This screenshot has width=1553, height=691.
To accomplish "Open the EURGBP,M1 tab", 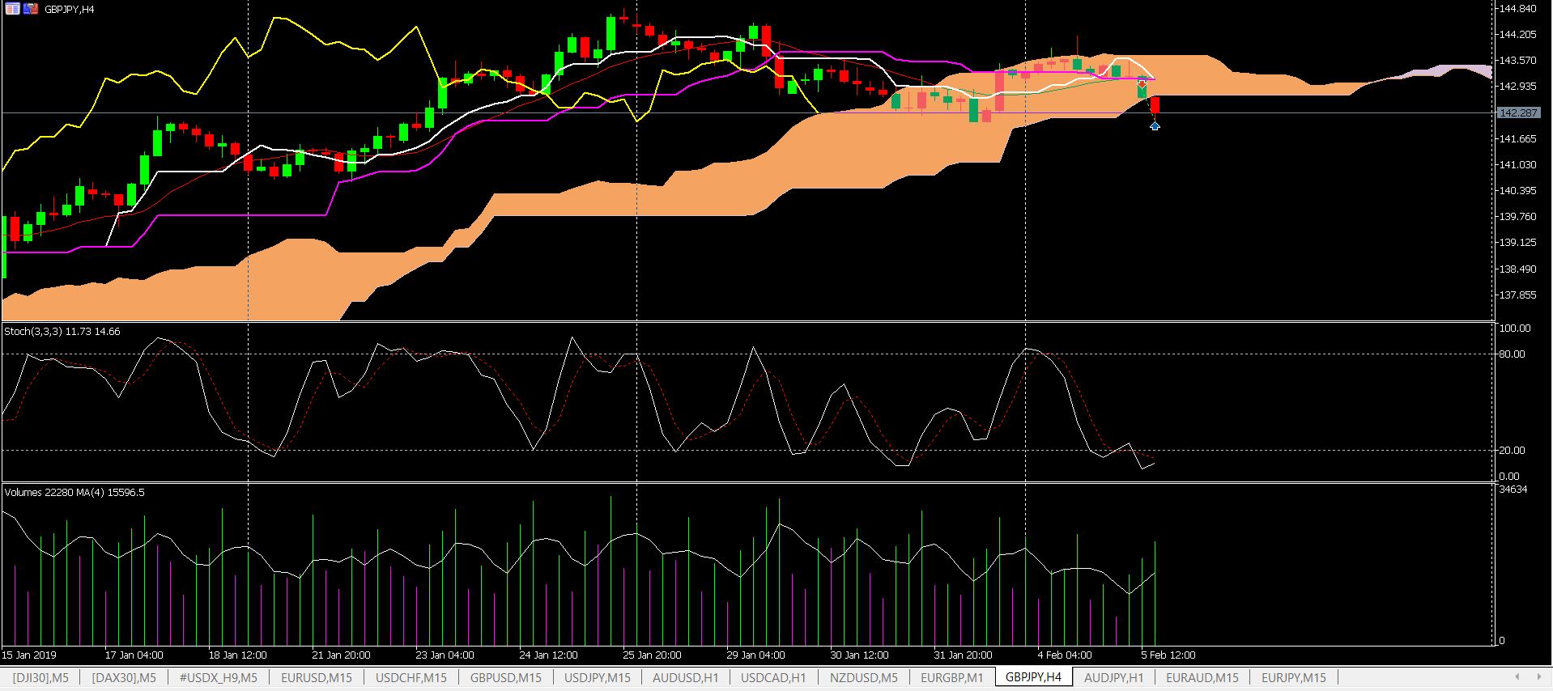I will tap(952, 677).
